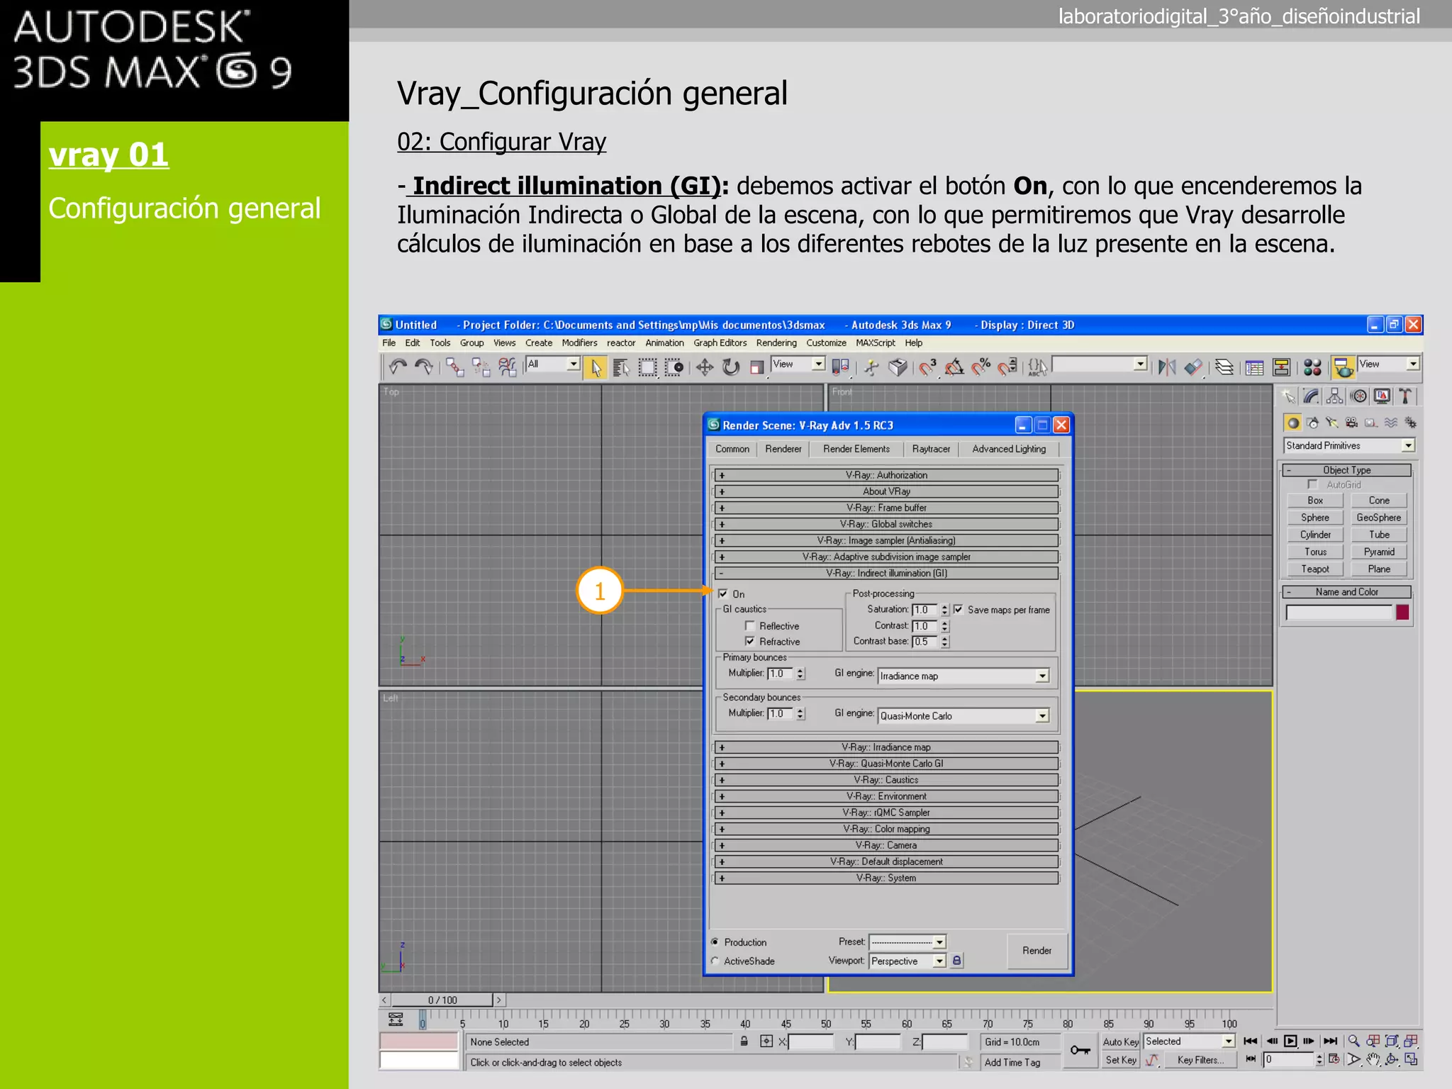Click the Render Scene teapot icon
This screenshot has width=1452, height=1089.
point(1343,367)
